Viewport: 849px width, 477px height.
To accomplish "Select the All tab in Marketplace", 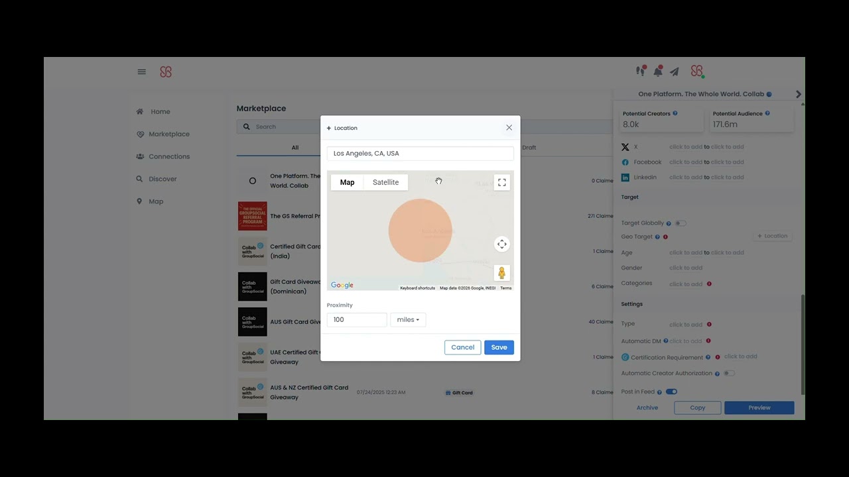I will (x=295, y=148).
